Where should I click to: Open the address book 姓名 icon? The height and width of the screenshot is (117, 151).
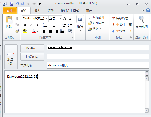[80, 23]
